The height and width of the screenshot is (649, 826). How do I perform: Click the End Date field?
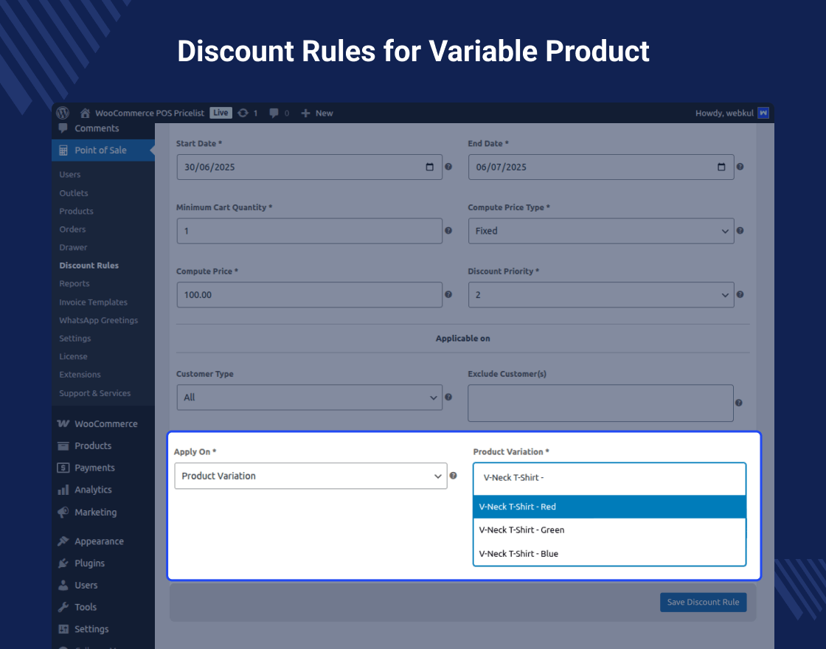[x=601, y=167]
